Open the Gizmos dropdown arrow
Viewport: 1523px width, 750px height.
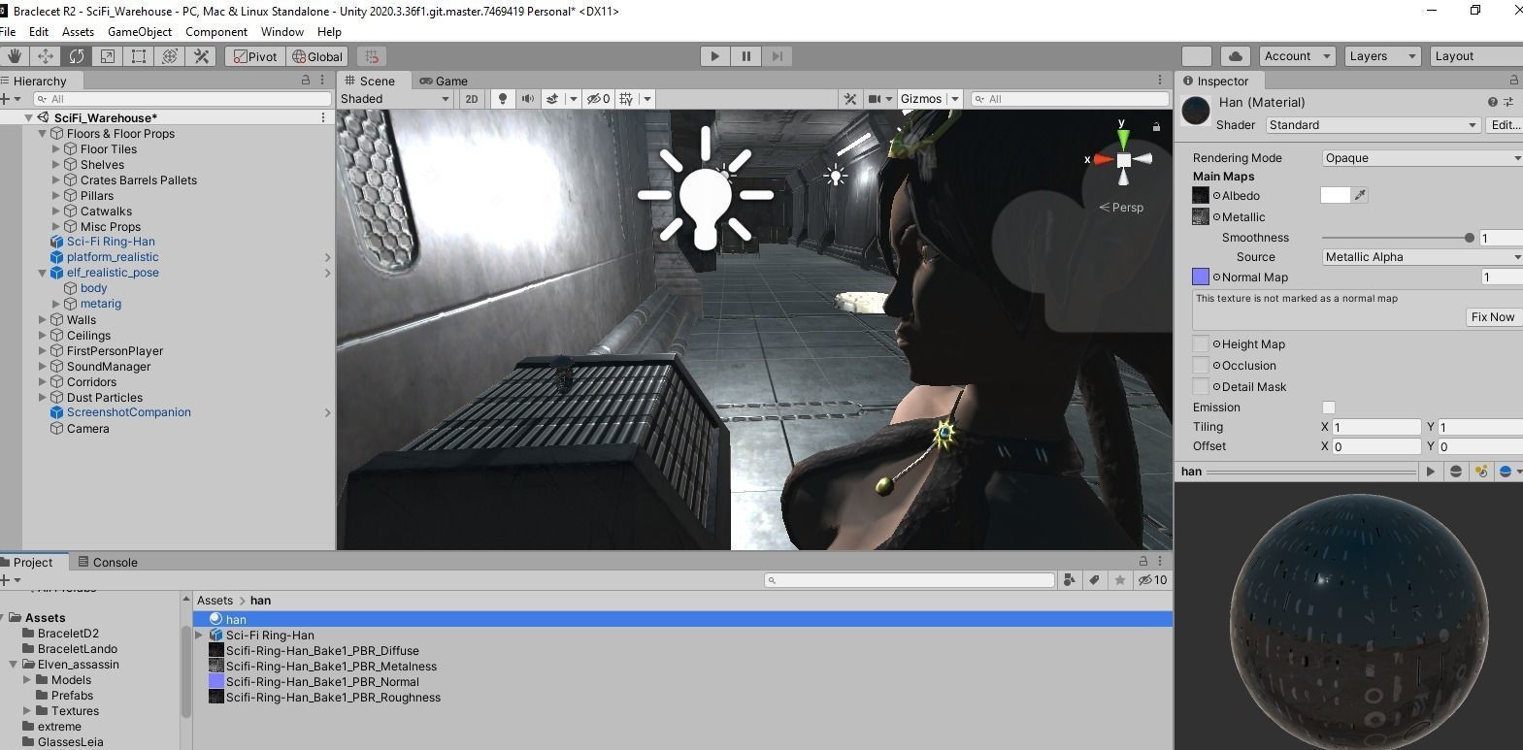pyautogui.click(x=955, y=99)
